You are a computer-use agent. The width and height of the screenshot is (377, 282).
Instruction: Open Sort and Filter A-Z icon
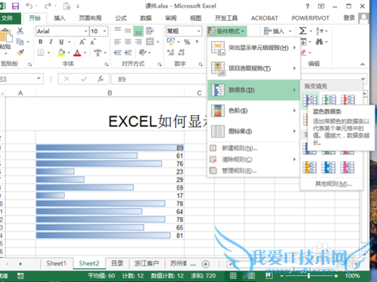pyautogui.click(x=319, y=31)
